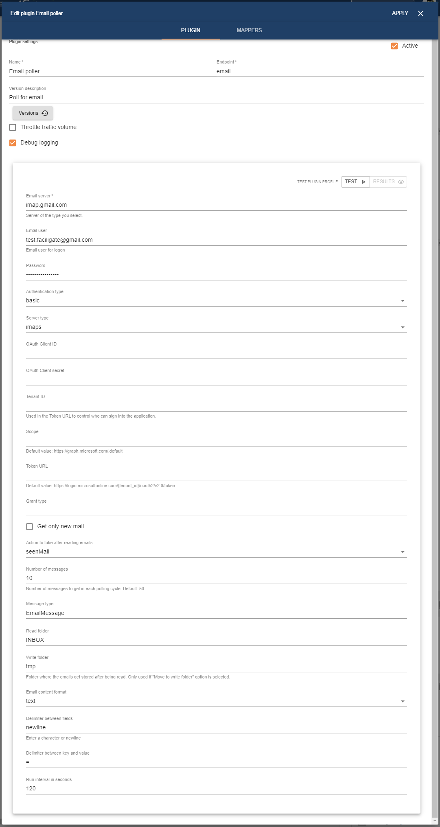The image size is (440, 827).
Task: Click the Versions history clock icon
Action: click(45, 113)
